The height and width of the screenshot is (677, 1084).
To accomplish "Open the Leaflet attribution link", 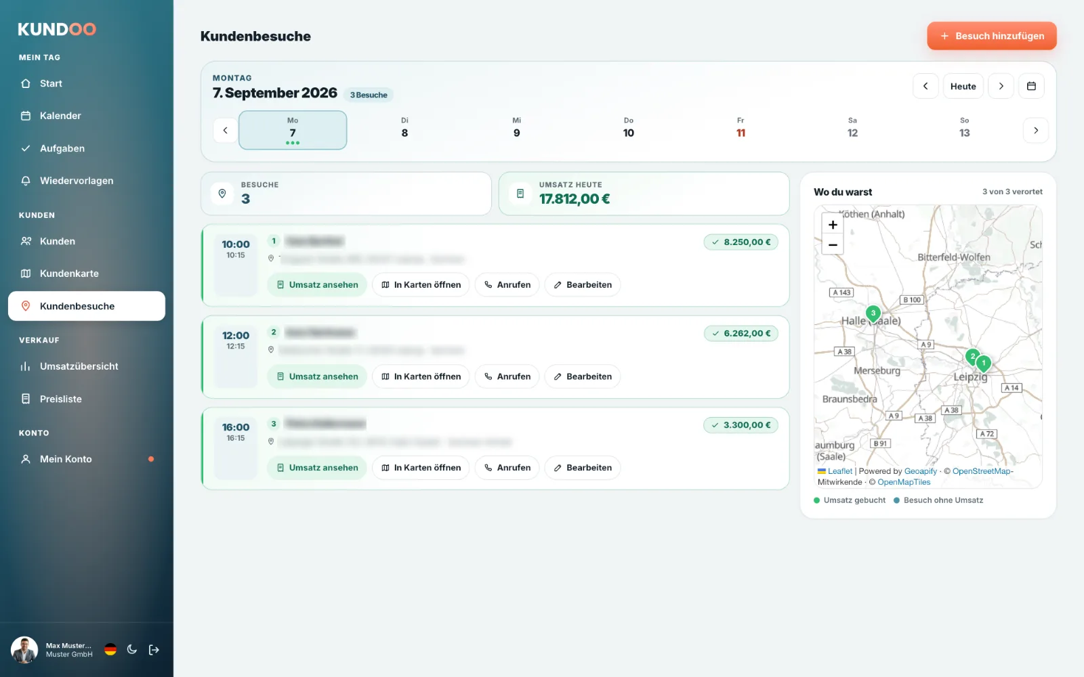I will click(x=839, y=471).
